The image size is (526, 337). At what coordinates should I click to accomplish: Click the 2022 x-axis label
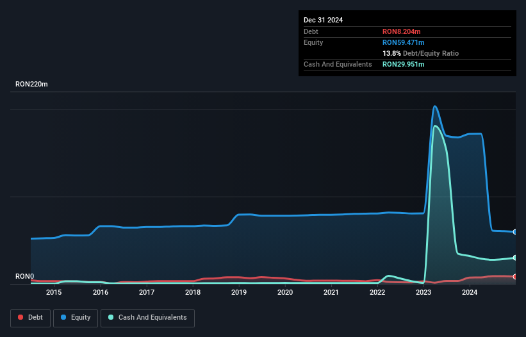(377, 292)
